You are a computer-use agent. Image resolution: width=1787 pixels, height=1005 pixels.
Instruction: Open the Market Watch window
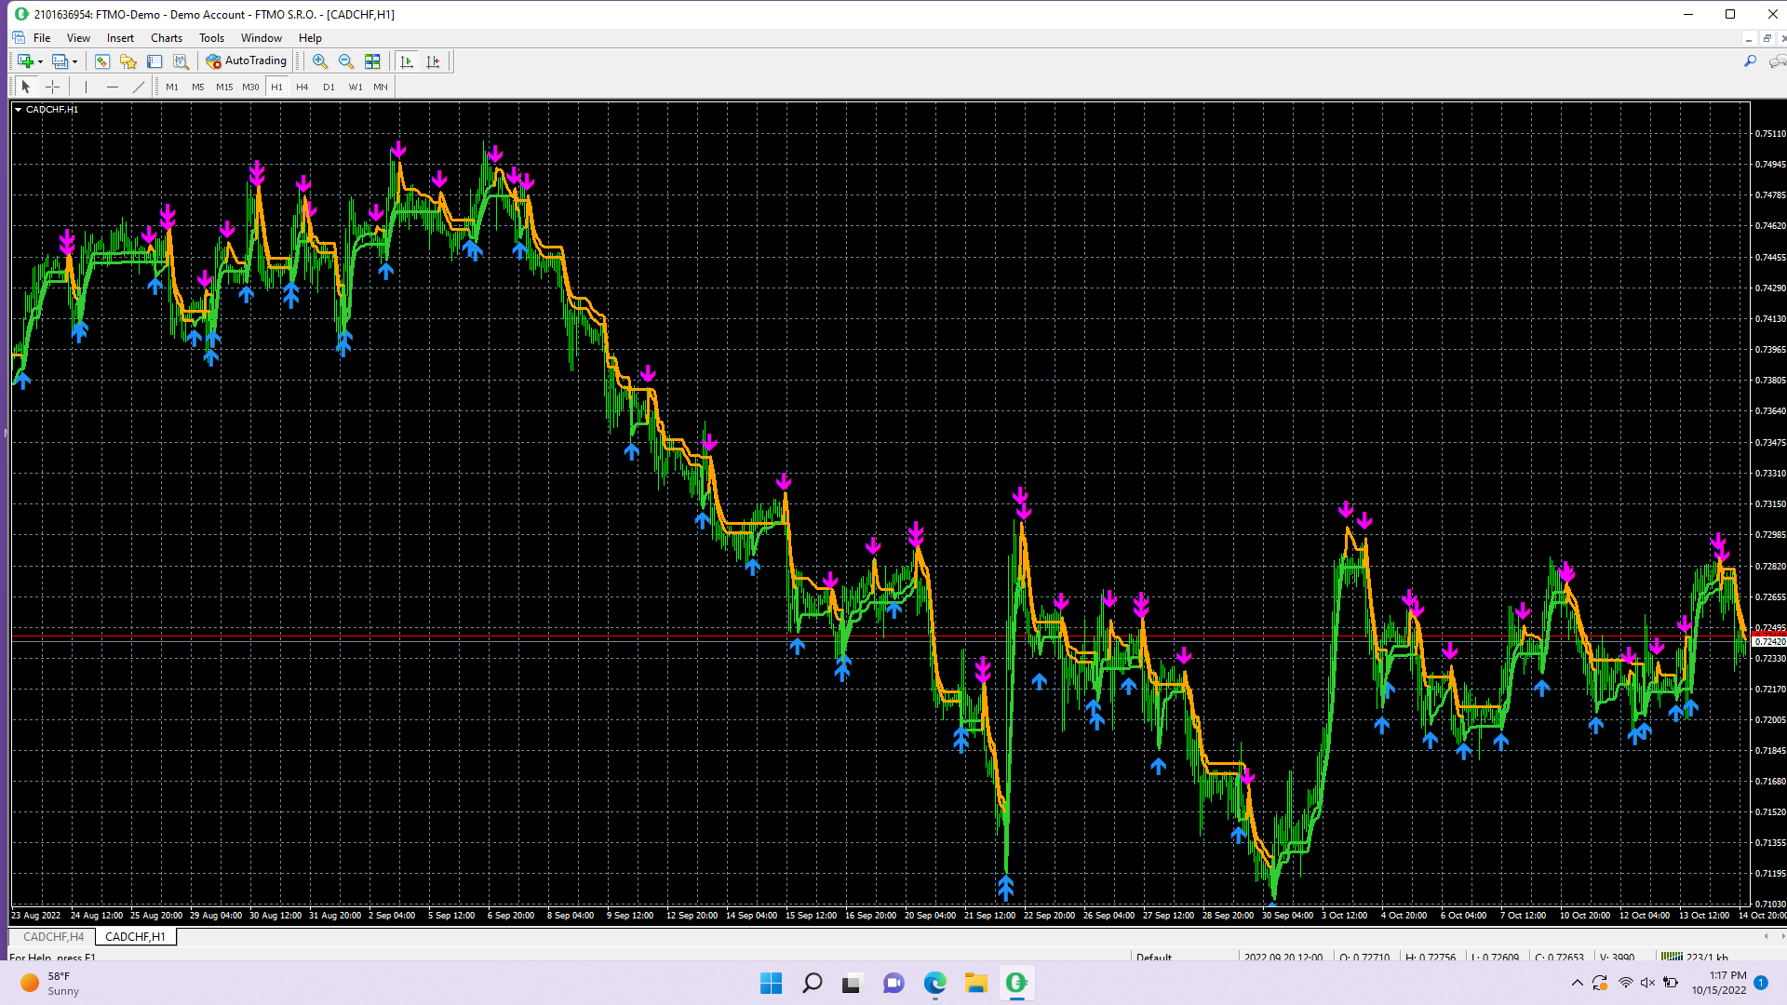(x=102, y=61)
